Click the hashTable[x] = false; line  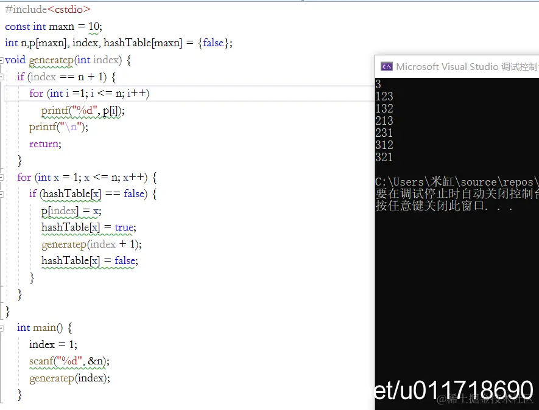pos(90,260)
